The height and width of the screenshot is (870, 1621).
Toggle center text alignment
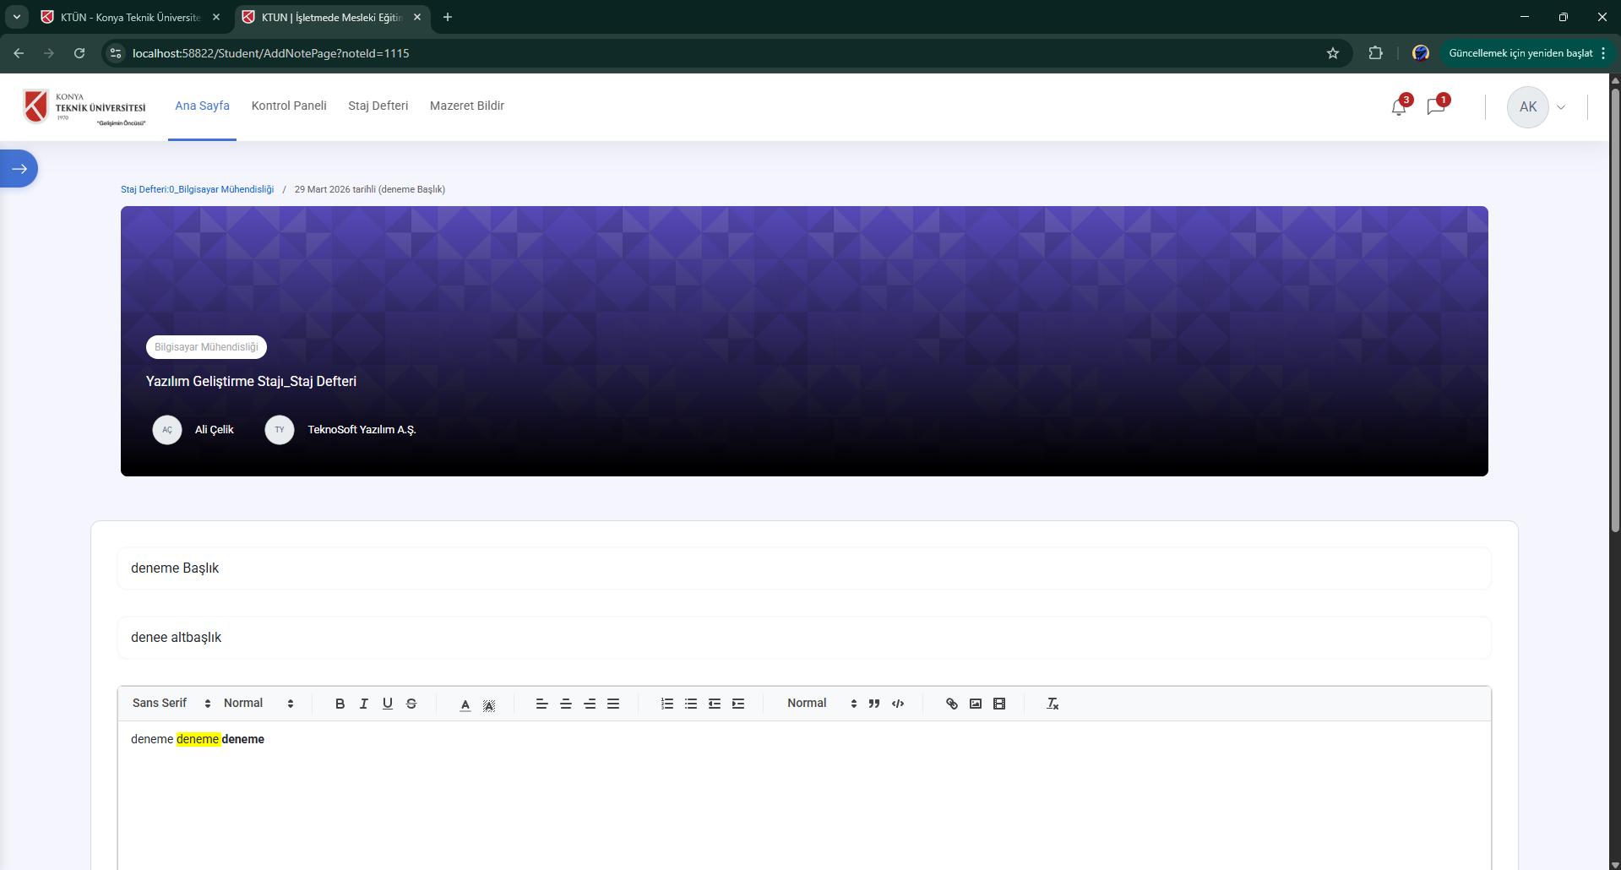566,703
